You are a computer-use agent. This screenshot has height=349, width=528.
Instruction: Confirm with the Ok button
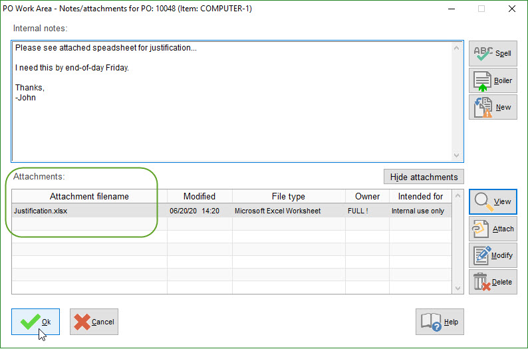[x=35, y=322]
